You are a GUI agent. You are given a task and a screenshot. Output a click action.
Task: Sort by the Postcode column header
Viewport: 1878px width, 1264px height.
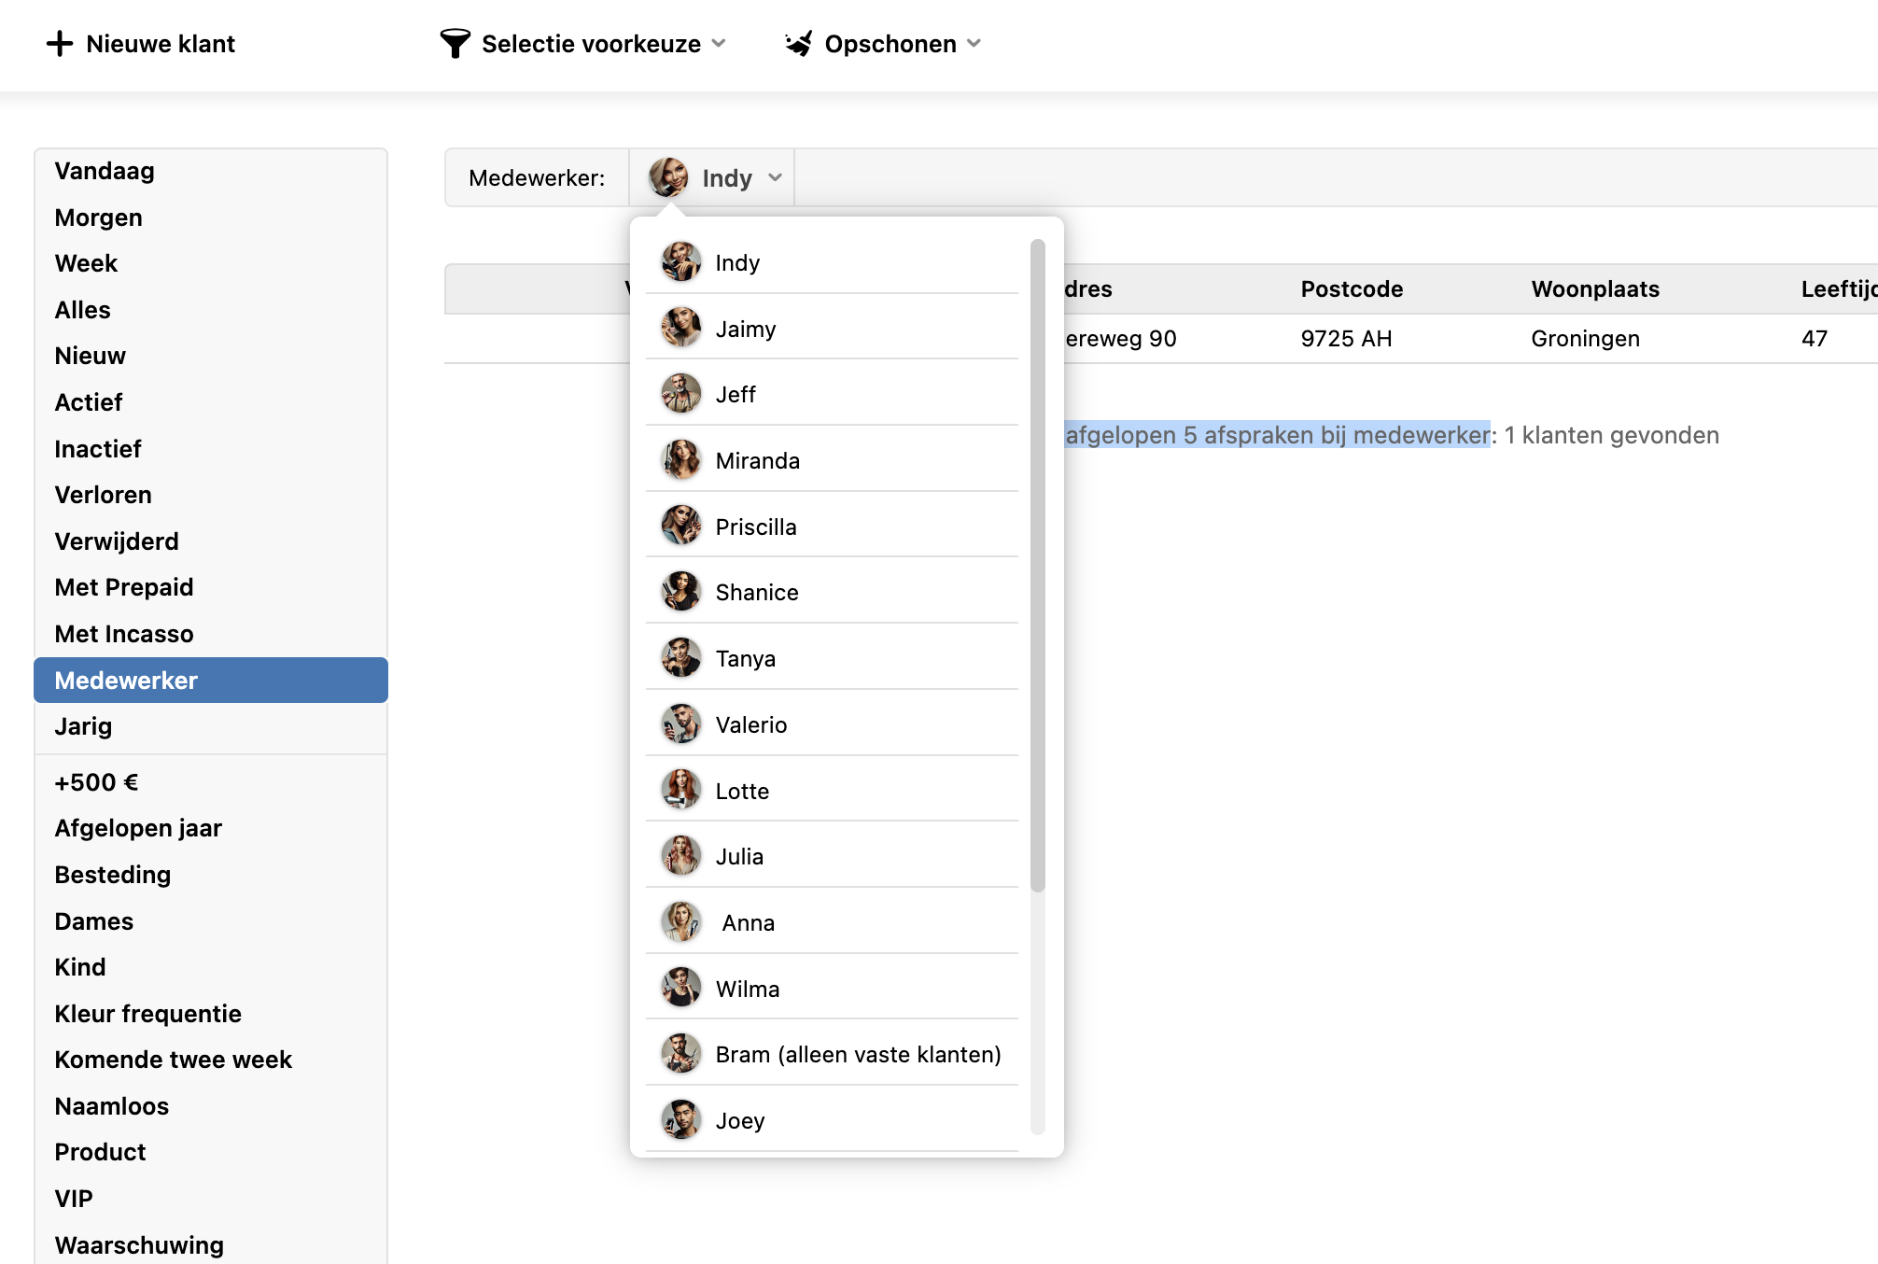pos(1352,289)
